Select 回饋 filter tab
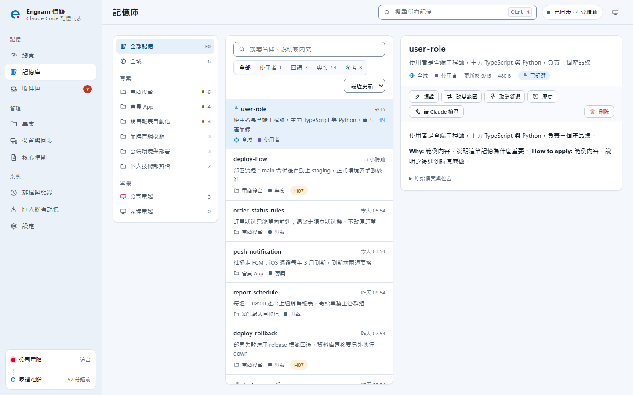 (299, 68)
